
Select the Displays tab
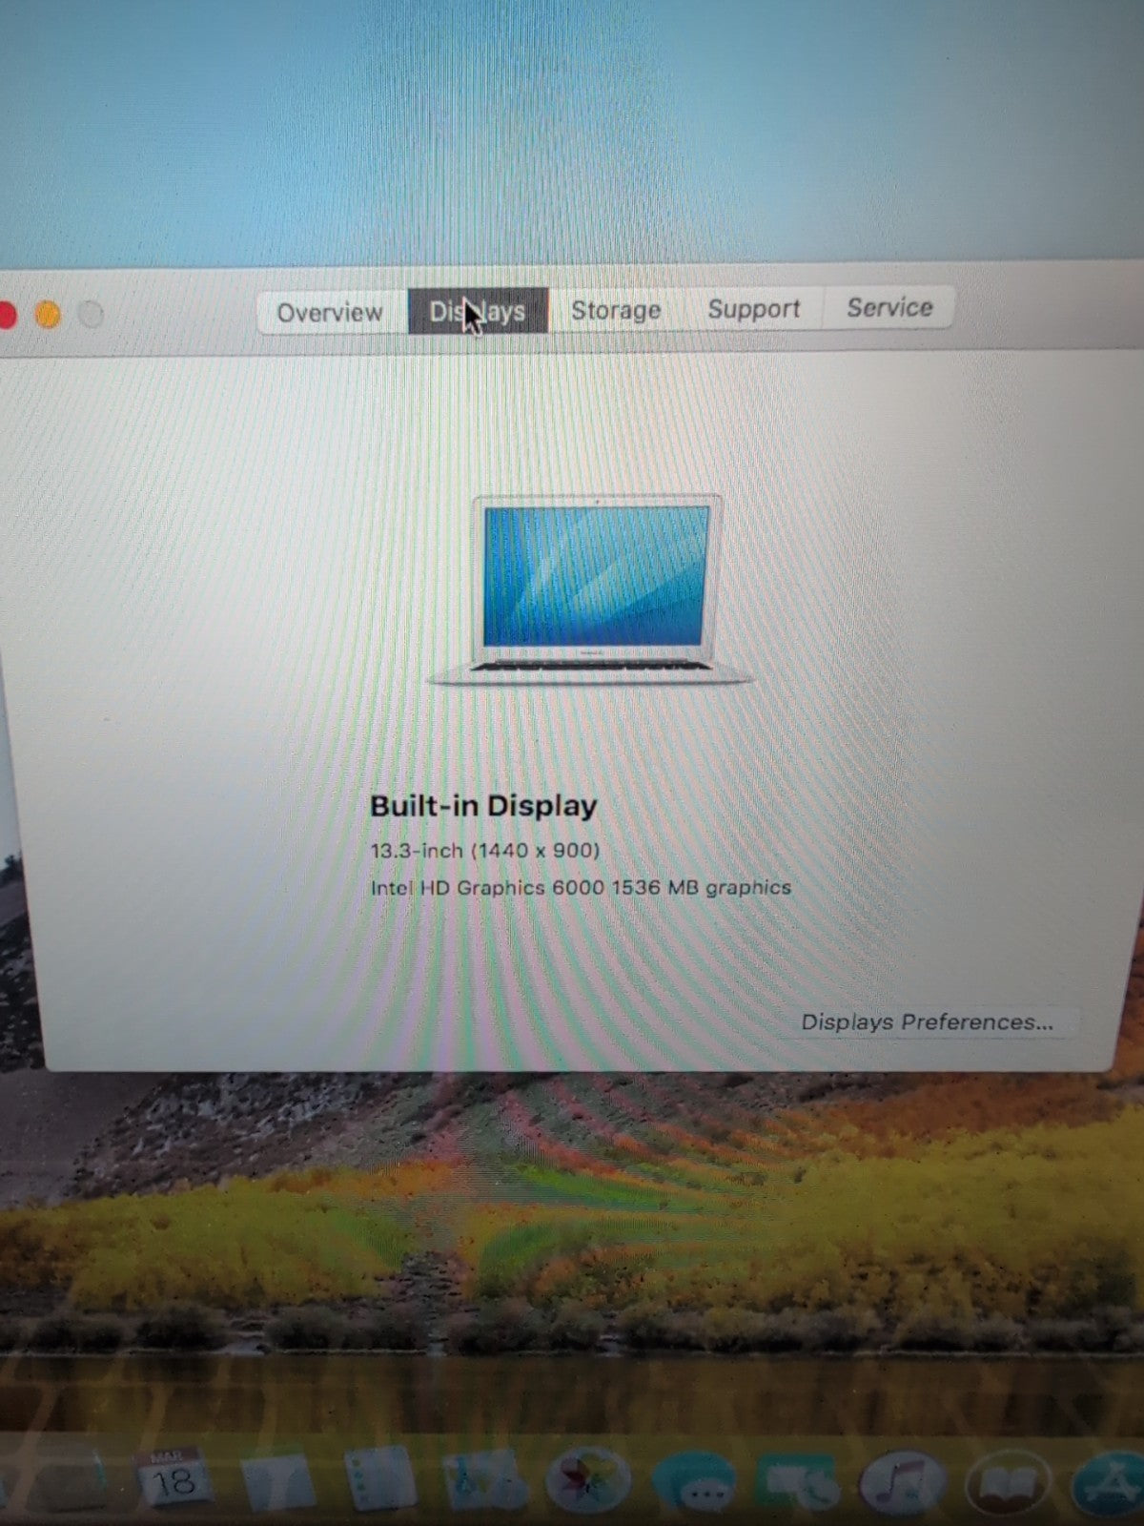[x=478, y=311]
